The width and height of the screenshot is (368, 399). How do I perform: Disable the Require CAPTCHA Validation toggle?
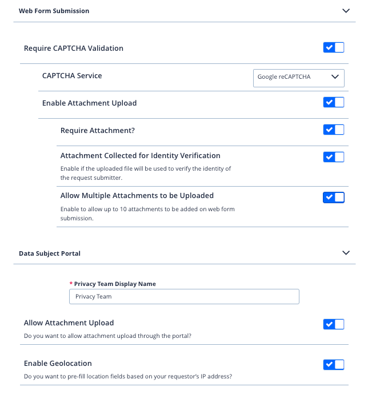pyautogui.click(x=334, y=48)
